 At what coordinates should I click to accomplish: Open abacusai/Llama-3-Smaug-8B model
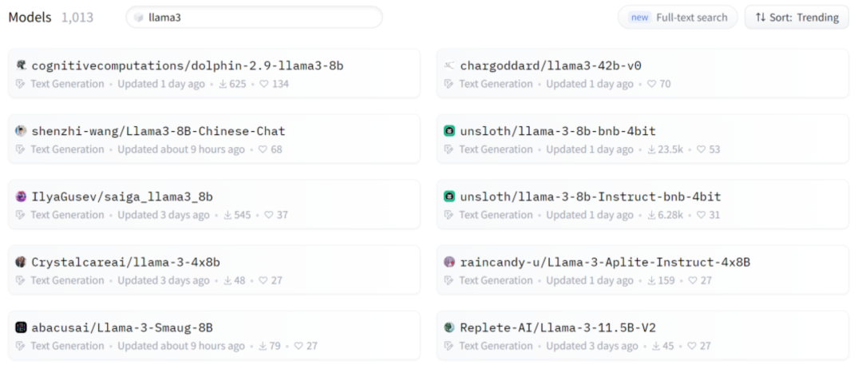[x=214, y=335]
